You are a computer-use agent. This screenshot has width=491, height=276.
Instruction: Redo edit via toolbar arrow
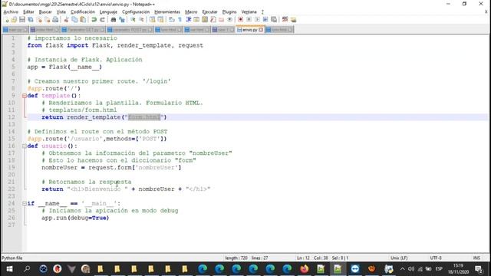[x=102, y=20]
